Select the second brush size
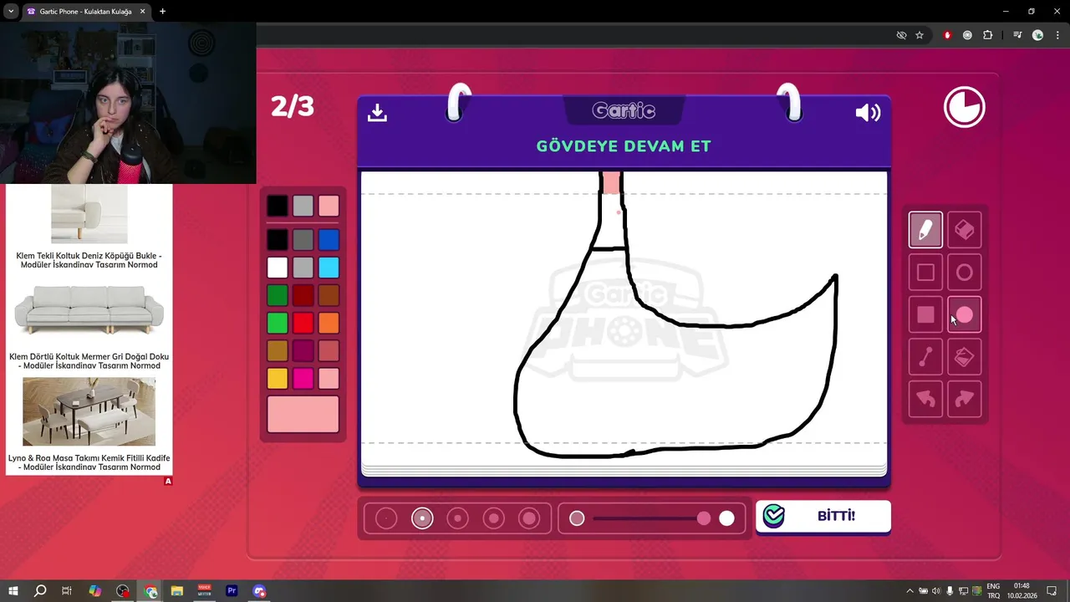 point(422,518)
